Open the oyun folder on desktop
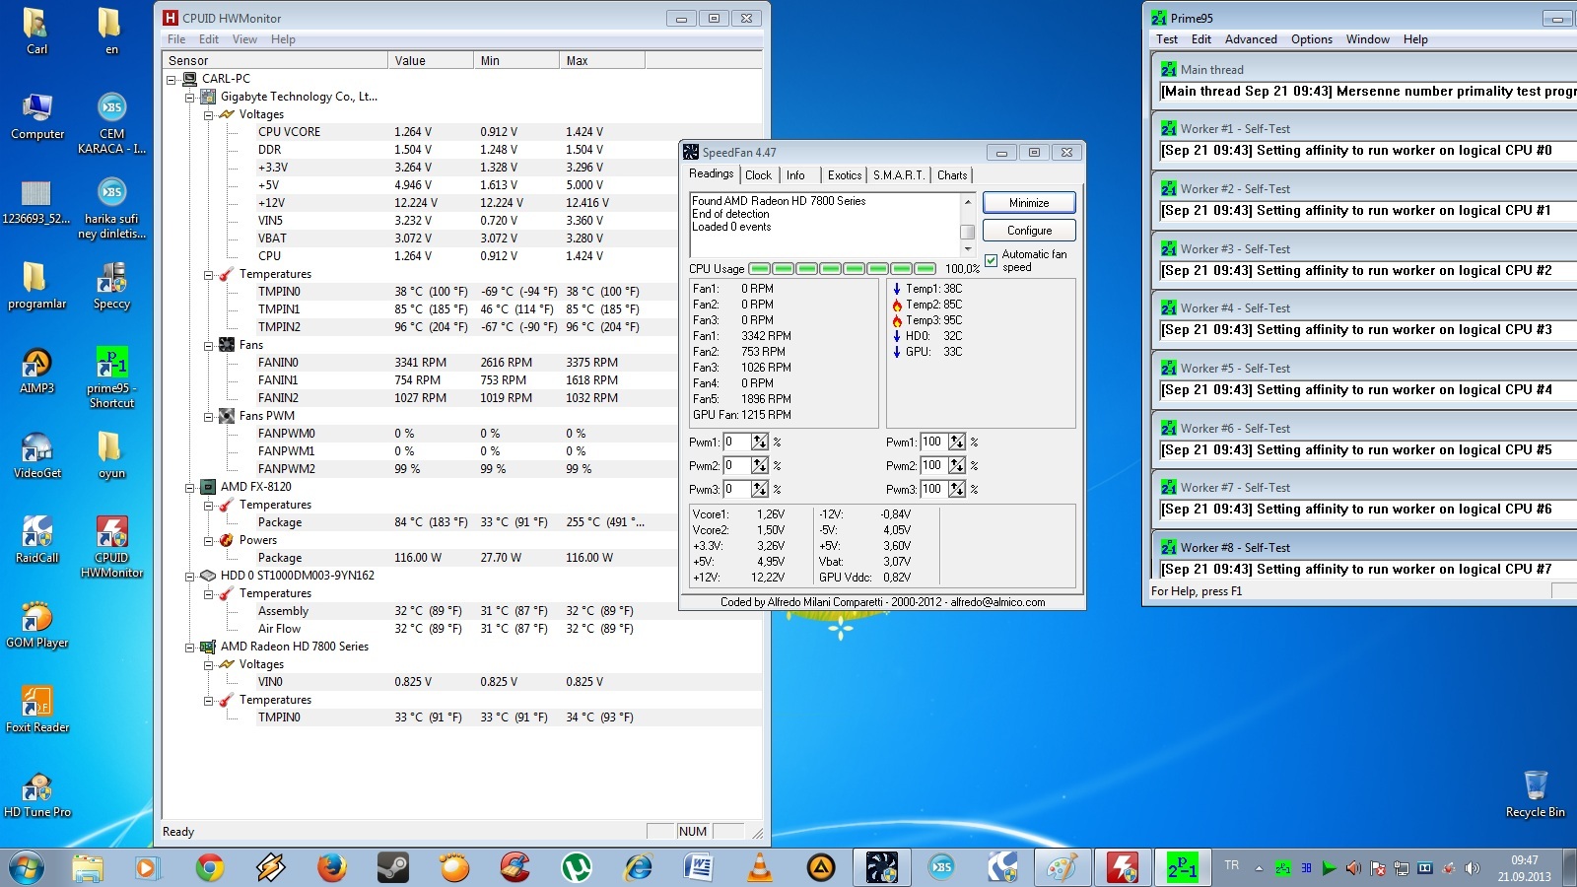The image size is (1577, 887). (x=111, y=456)
